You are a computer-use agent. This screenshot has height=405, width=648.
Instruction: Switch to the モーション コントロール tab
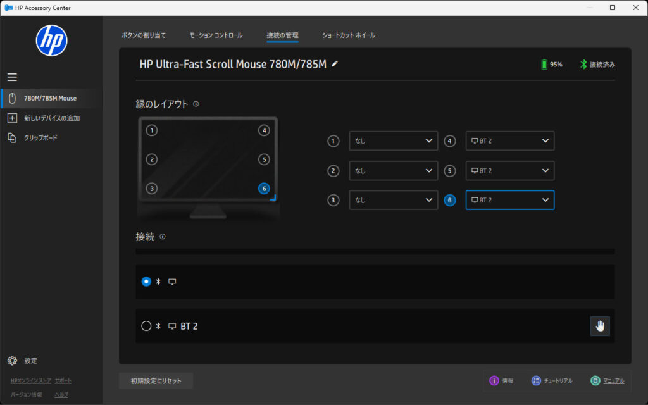click(x=216, y=35)
